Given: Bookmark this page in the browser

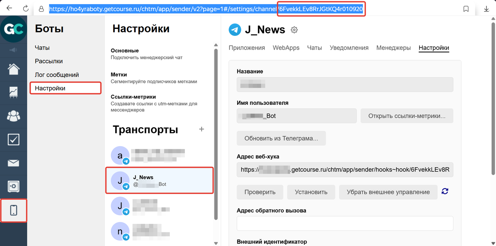Looking at the screenshot, I should click(466, 9).
